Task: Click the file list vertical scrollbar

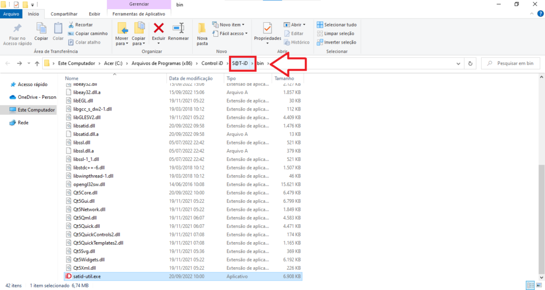Action: [x=541, y=212]
